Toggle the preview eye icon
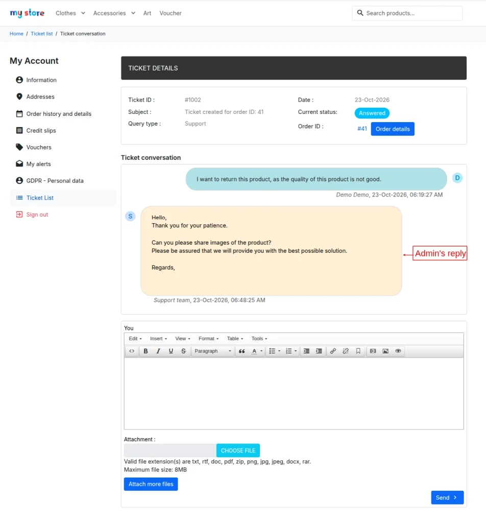This screenshot has width=486, height=523. (x=398, y=351)
